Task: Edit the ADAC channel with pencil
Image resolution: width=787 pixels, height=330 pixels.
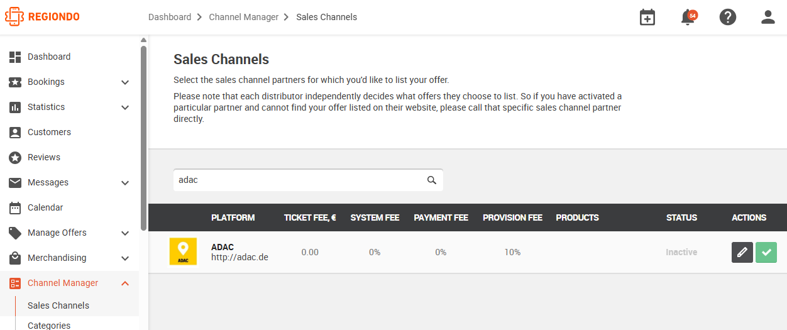Action: 742,252
